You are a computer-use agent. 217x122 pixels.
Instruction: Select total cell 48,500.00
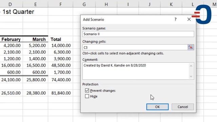[x=60, y=65]
